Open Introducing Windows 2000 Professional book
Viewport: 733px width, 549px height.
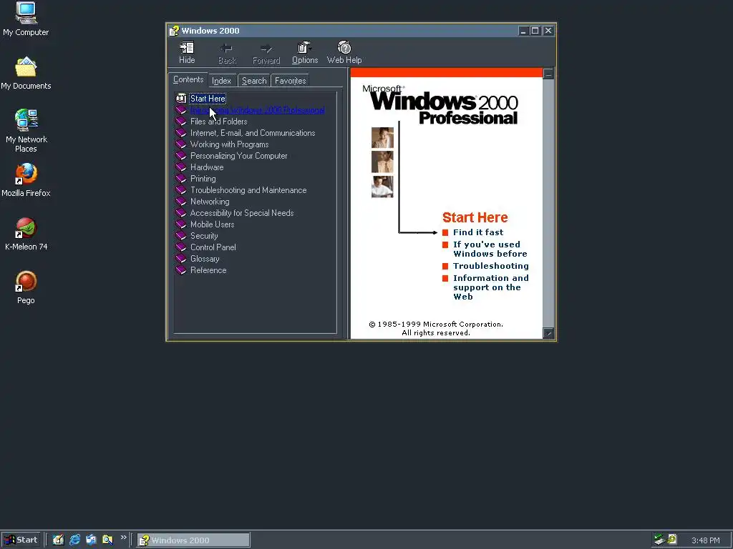click(257, 110)
